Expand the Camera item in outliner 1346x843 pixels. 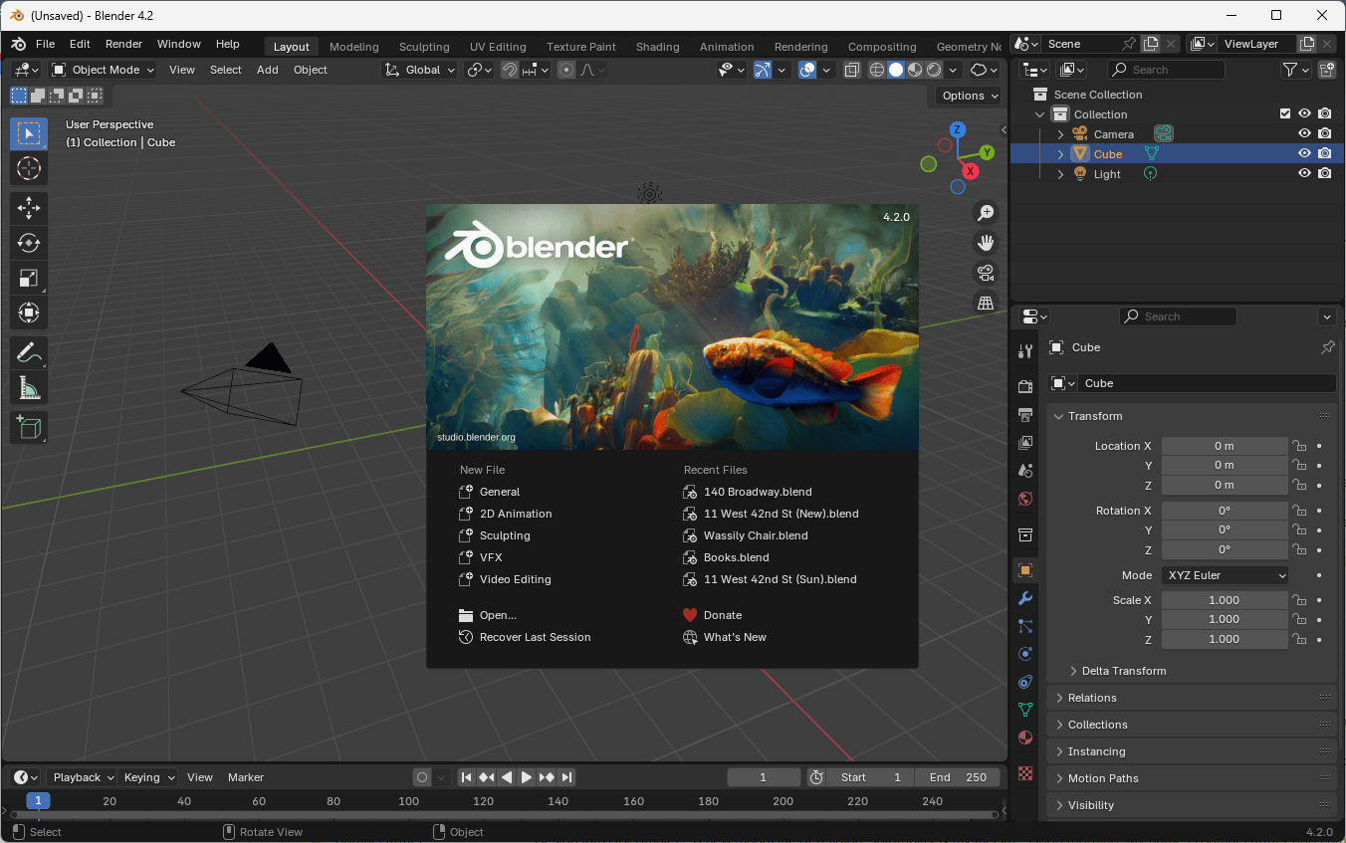pyautogui.click(x=1060, y=134)
